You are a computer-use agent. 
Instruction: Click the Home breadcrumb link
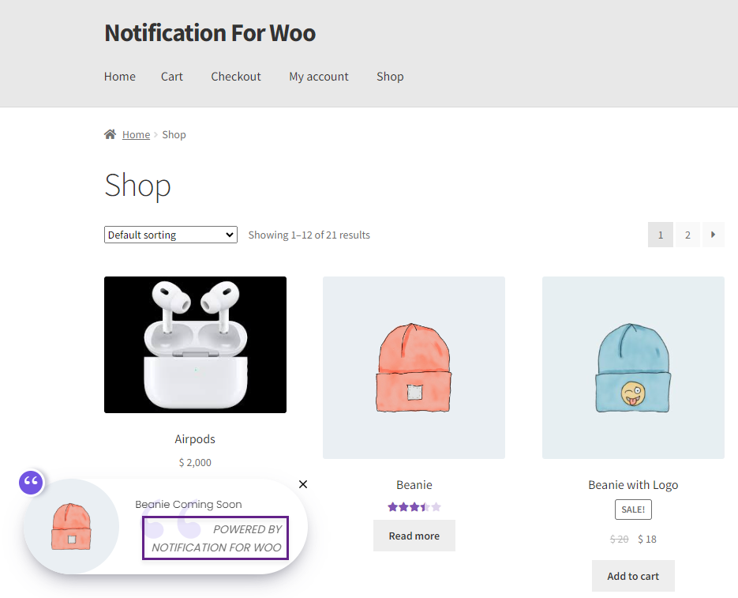[x=136, y=135]
